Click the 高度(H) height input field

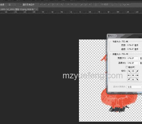point(132,63)
